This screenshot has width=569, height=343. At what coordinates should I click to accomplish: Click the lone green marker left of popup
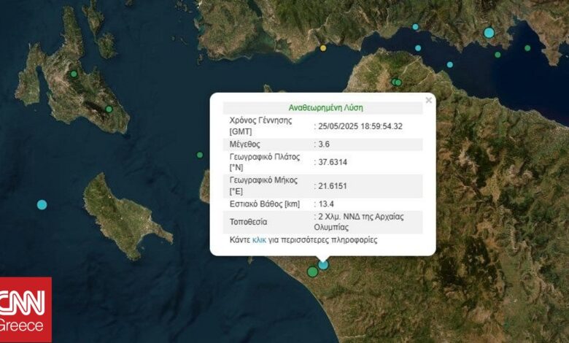coord(200,155)
